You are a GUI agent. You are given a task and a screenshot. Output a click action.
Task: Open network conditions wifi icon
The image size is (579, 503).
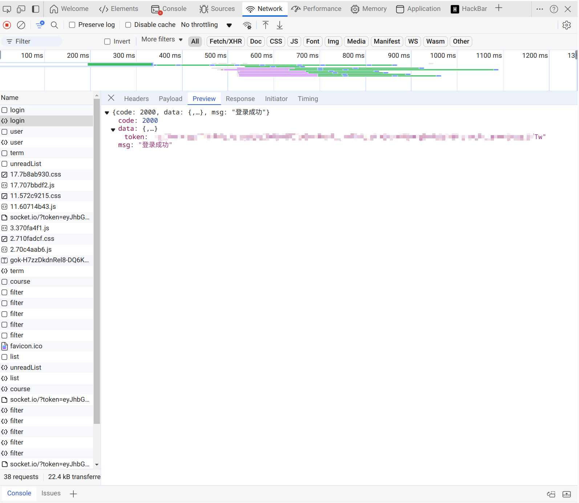pyautogui.click(x=247, y=25)
